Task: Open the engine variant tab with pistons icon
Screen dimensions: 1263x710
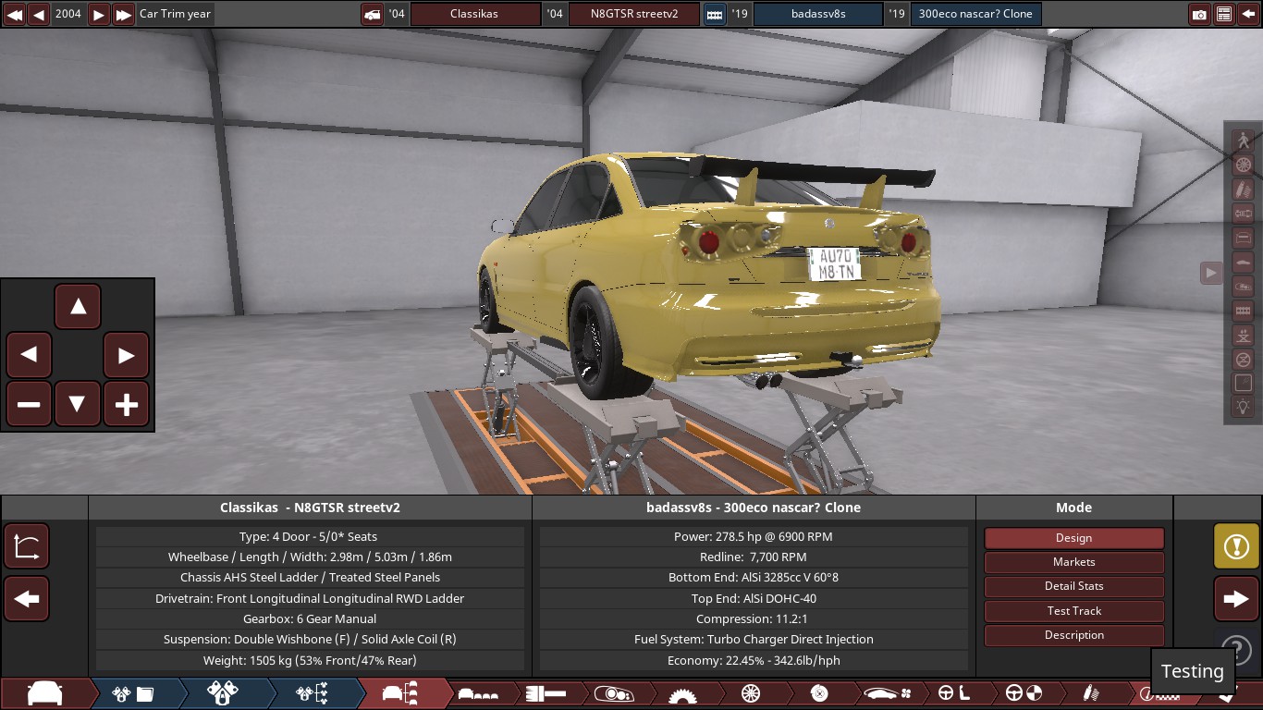Action: click(223, 693)
